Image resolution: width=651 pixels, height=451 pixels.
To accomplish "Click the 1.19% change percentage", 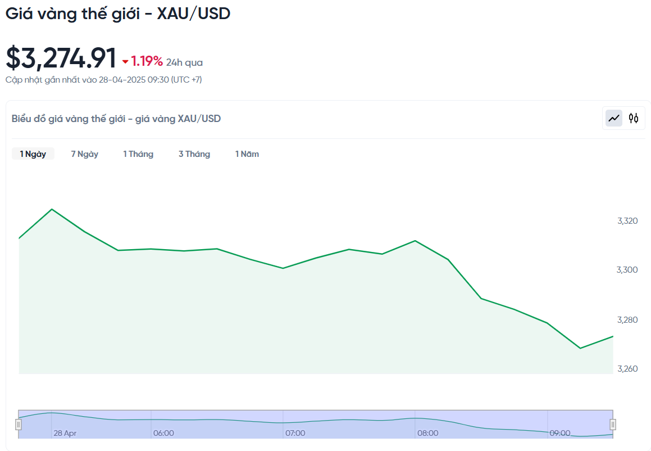I will [x=147, y=61].
